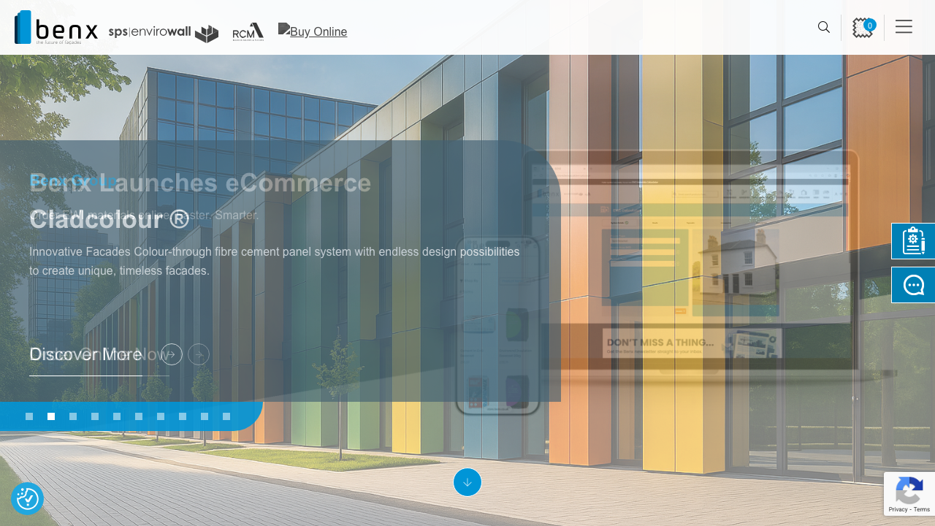Click the RCM logo

pyautogui.click(x=248, y=31)
